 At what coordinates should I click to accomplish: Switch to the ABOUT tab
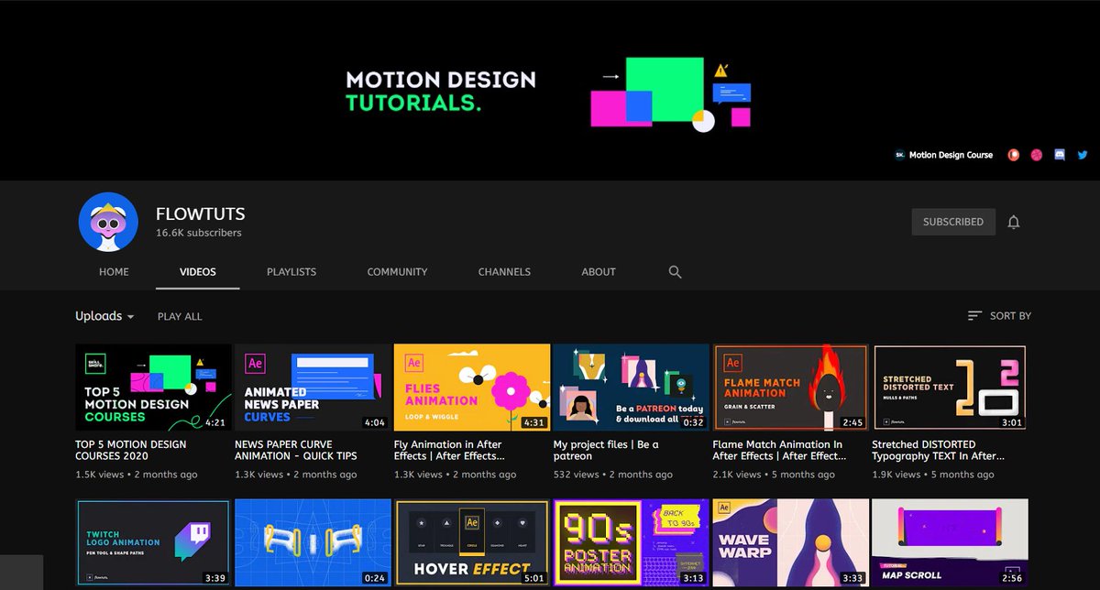599,272
